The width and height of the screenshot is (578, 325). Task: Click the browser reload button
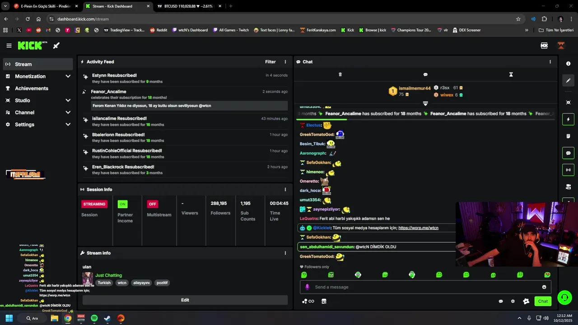click(x=28, y=19)
